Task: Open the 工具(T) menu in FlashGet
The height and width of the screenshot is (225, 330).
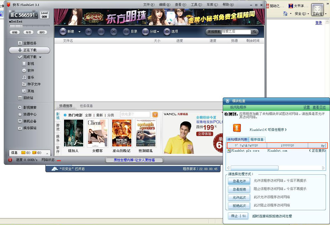Action: tap(196, 5)
